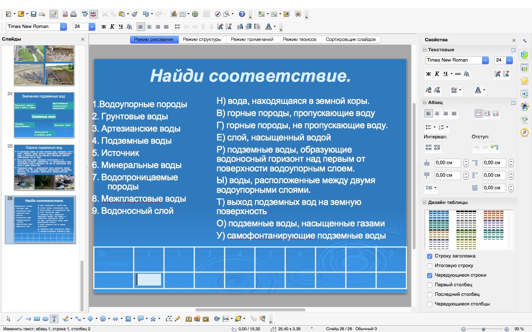Uncheck 'Строку заголовка' checkbox

pyautogui.click(x=430, y=256)
